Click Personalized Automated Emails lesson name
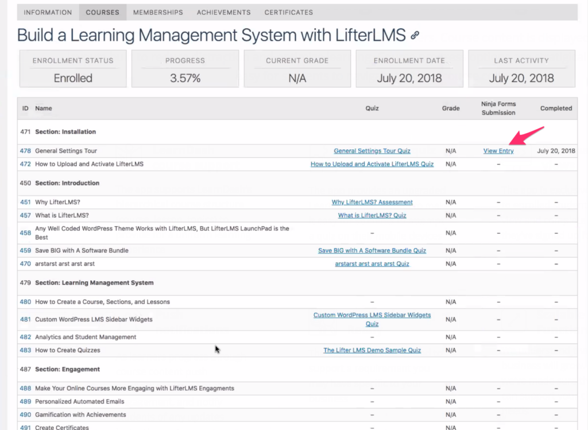Image resolution: width=588 pixels, height=430 pixels. pyautogui.click(x=79, y=401)
